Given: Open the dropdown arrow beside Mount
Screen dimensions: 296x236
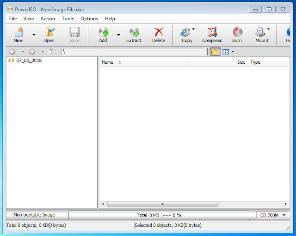Looking at the screenshot, I should click(x=268, y=29).
